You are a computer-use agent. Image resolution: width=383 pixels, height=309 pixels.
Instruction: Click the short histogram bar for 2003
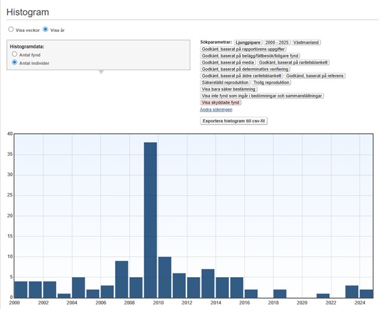(x=64, y=296)
